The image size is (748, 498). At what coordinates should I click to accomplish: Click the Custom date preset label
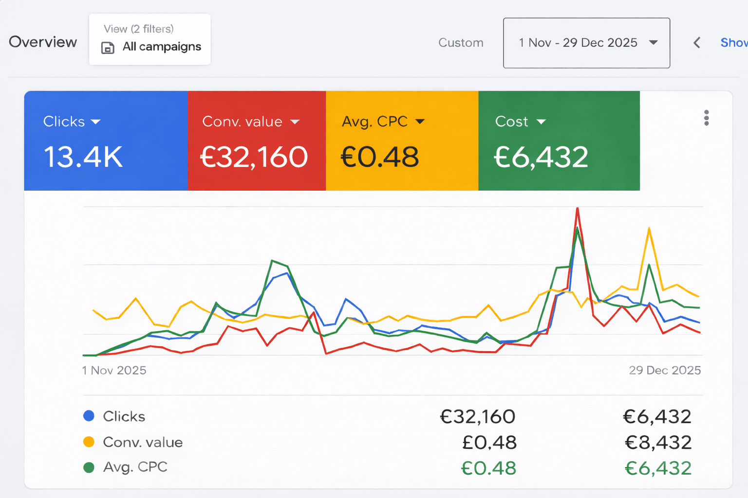click(461, 43)
